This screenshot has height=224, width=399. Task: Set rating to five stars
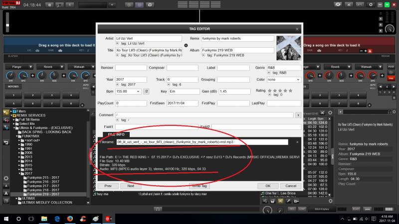point(291,91)
